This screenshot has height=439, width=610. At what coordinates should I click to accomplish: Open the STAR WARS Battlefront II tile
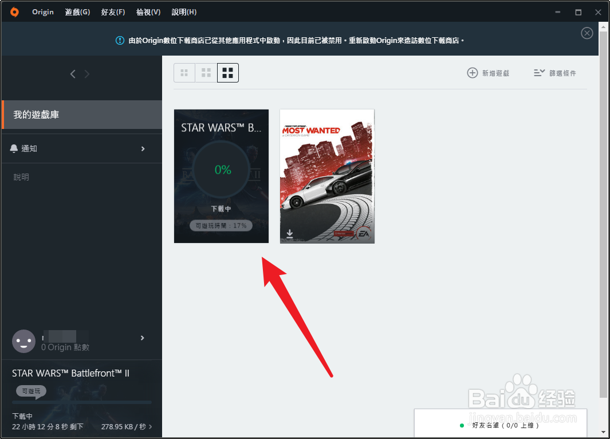pos(221,177)
